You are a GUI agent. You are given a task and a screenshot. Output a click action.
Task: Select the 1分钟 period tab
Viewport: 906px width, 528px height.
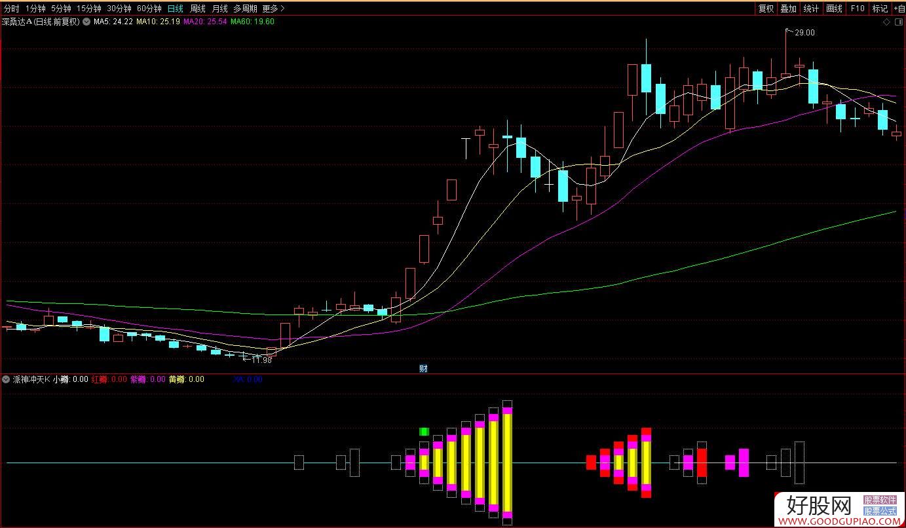[x=35, y=9]
